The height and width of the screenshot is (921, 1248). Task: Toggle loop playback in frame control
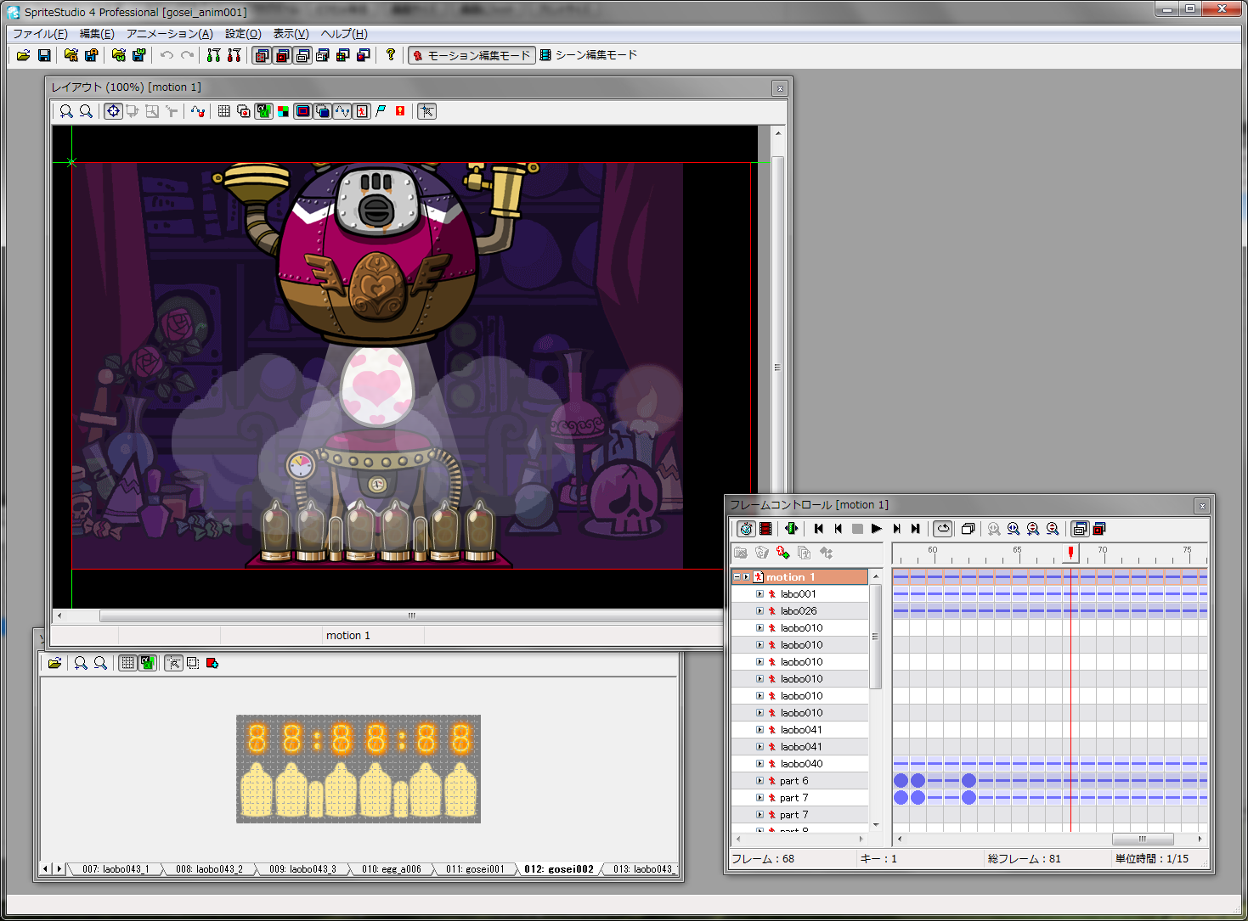click(943, 529)
